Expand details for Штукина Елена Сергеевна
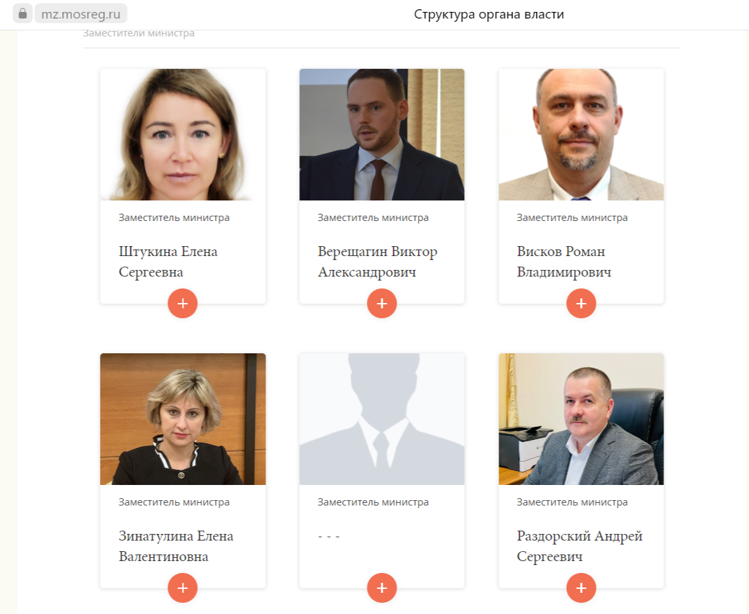Viewport: 749px width, 614px height. coord(183,304)
